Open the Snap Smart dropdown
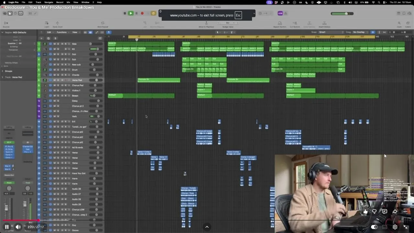414x233 pixels. click(331, 32)
